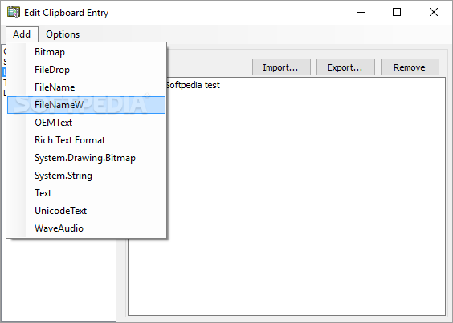
Task: Maximize the Edit Clipboard Entry window
Action: pyautogui.click(x=397, y=12)
